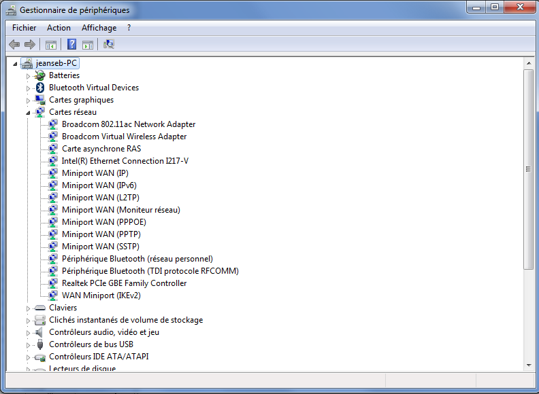Show/hide console tree toolbar icon
This screenshot has height=394, width=539.
(x=51, y=45)
